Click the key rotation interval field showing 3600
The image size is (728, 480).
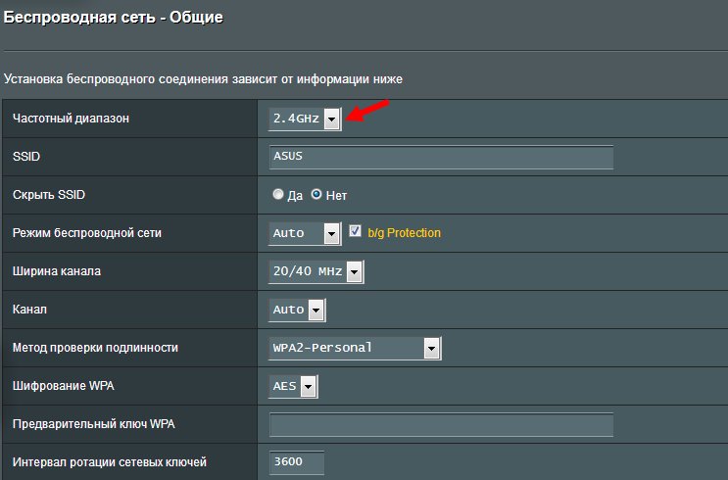click(296, 462)
